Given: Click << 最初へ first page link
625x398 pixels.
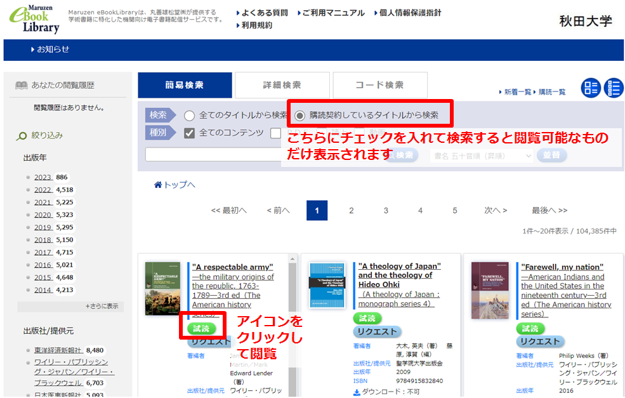Looking at the screenshot, I should click(x=229, y=211).
